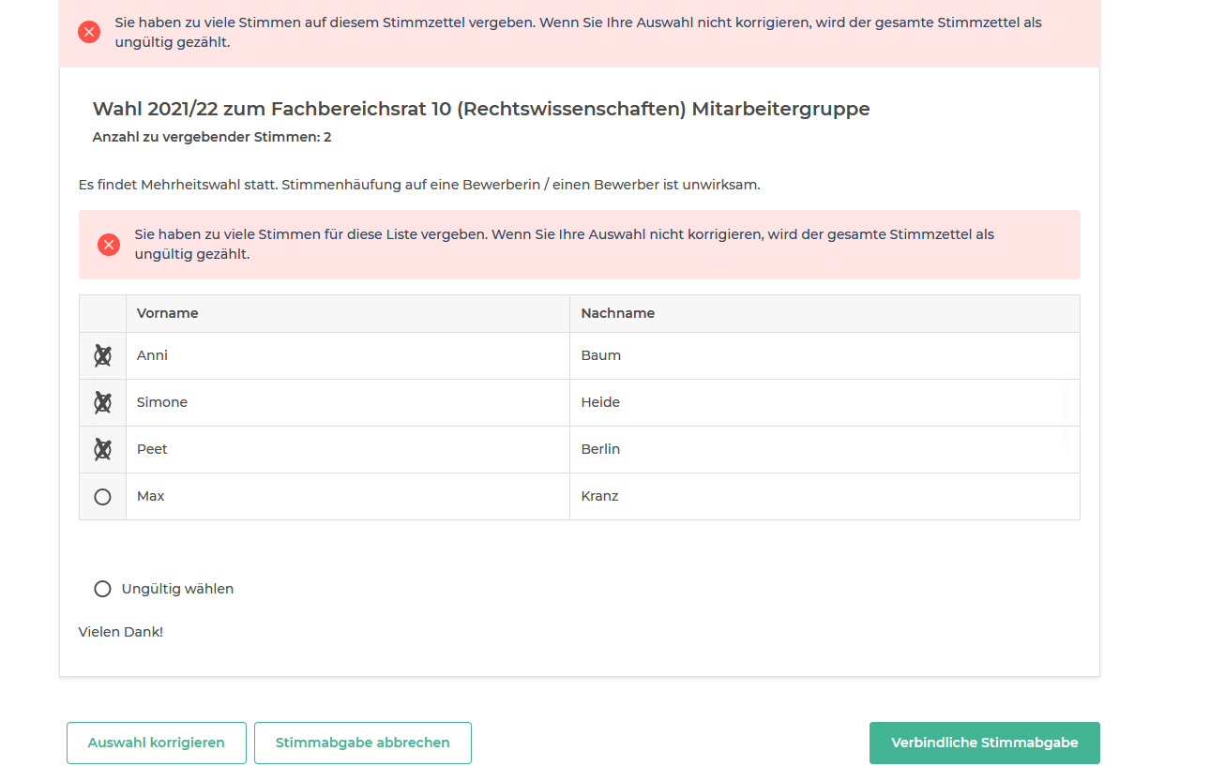
Task: Click the 'Vielen Dank!' text
Action: tap(121, 631)
